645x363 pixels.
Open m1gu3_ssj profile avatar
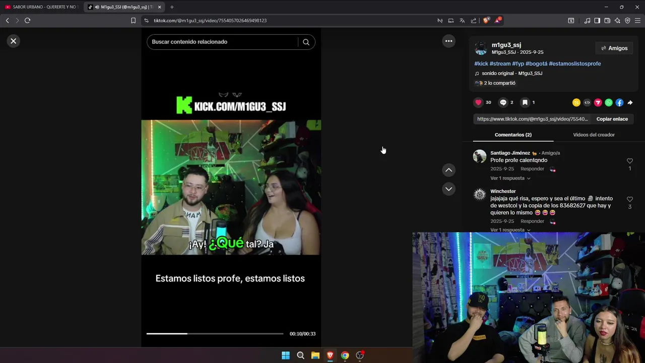481,48
